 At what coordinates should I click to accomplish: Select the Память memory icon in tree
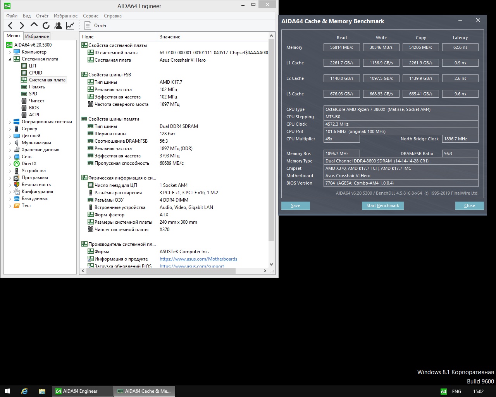[24, 87]
